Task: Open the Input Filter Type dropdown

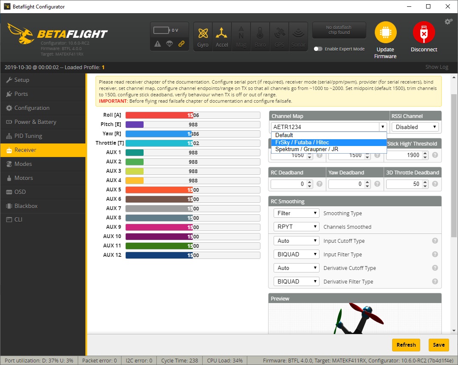Action: point(296,254)
